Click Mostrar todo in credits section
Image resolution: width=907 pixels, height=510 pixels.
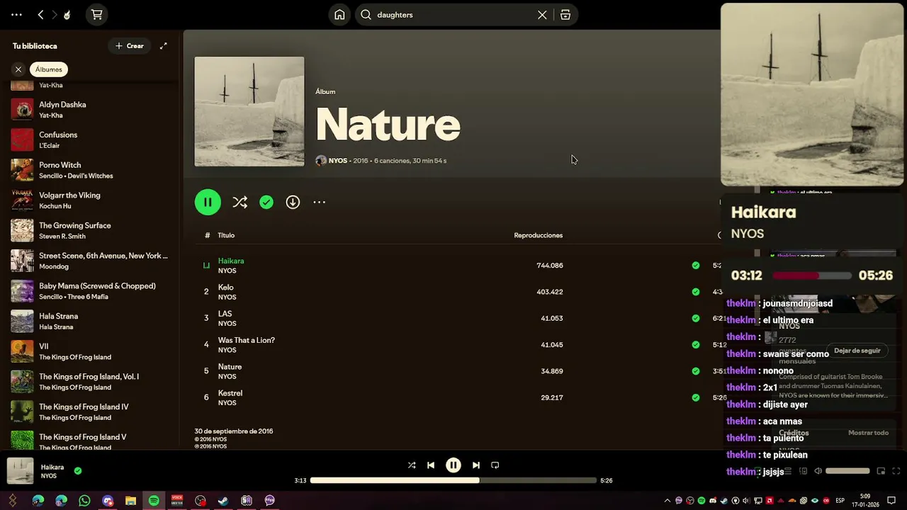coord(868,433)
